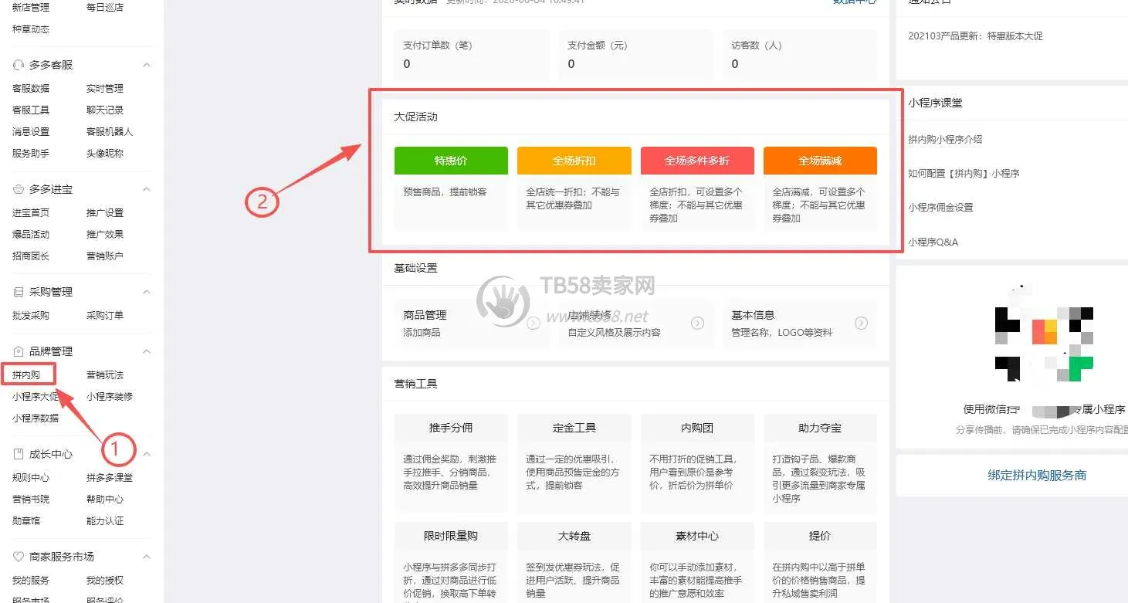Open the 定金工具 marketing tool

(574, 462)
